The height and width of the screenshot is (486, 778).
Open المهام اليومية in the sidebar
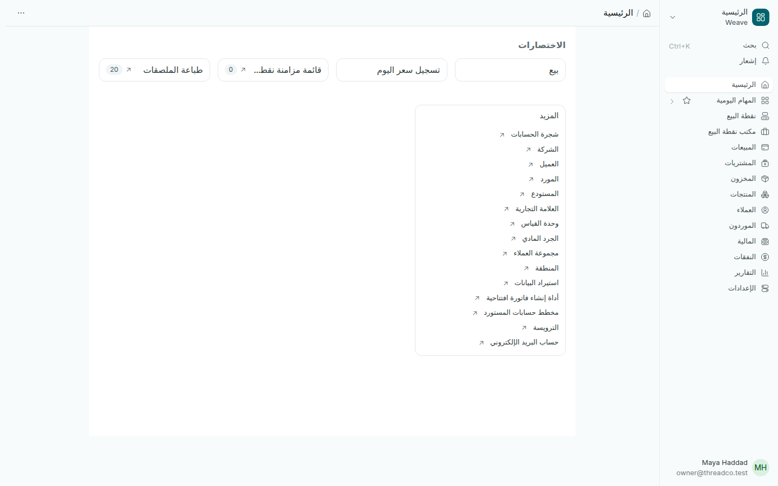719,100
